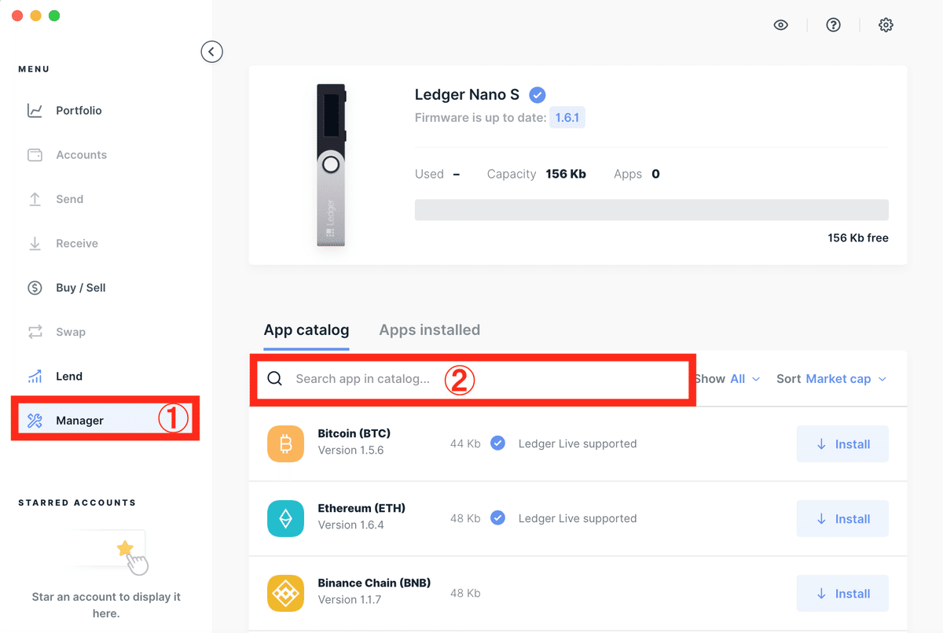
Task: Click the Manager tools icon
Action: coord(35,421)
